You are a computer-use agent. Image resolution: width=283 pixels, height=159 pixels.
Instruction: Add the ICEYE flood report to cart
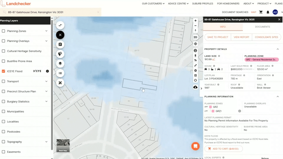[x=223, y=149]
